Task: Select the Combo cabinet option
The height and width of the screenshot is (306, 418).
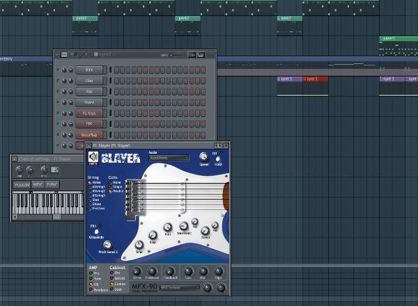Action: click(118, 284)
